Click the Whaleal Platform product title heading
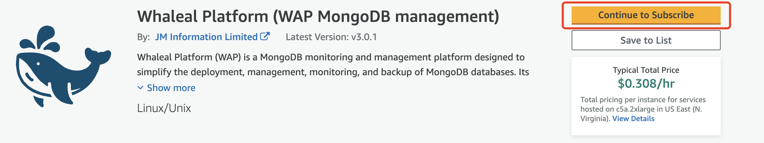 318,16
